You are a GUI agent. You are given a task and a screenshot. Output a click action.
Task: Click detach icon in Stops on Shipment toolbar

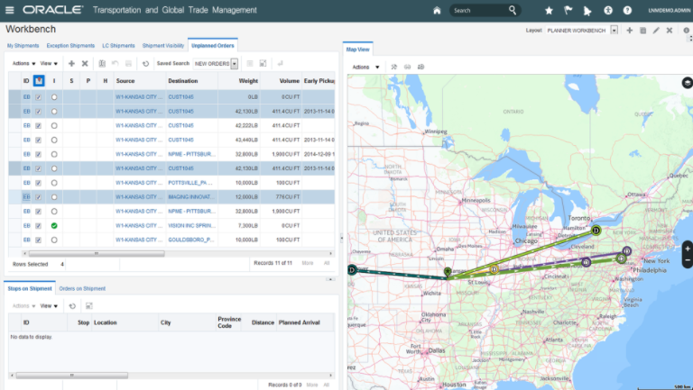(x=88, y=305)
